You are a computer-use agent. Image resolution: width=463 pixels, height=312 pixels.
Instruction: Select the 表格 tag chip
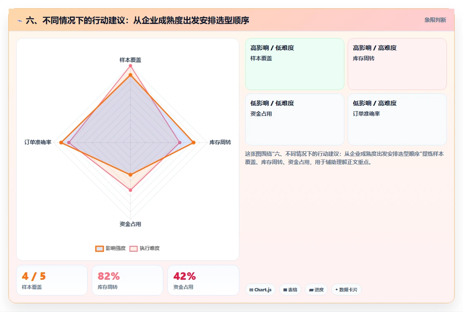pos(290,290)
